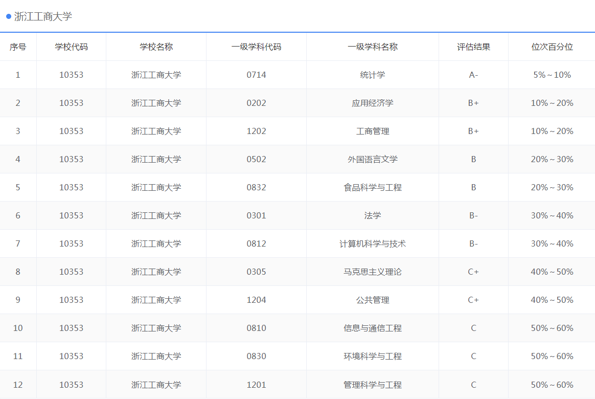Image resolution: width=595 pixels, height=399 pixels.
Task: Click the 10%～20% percentile in row 2
Action: pos(552,103)
